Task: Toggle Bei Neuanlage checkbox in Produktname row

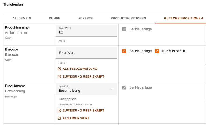Action: (x=124, y=87)
